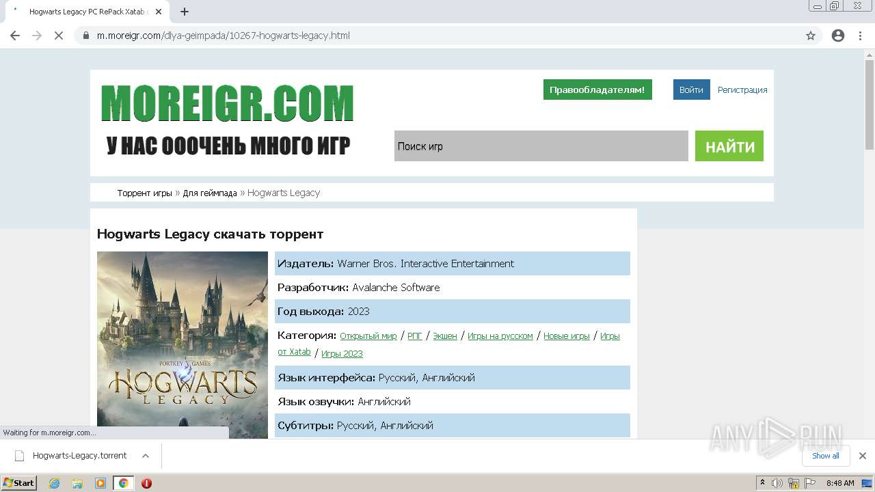Click the Год выхода: 2023 row
The image size is (875, 492).
pos(453,312)
